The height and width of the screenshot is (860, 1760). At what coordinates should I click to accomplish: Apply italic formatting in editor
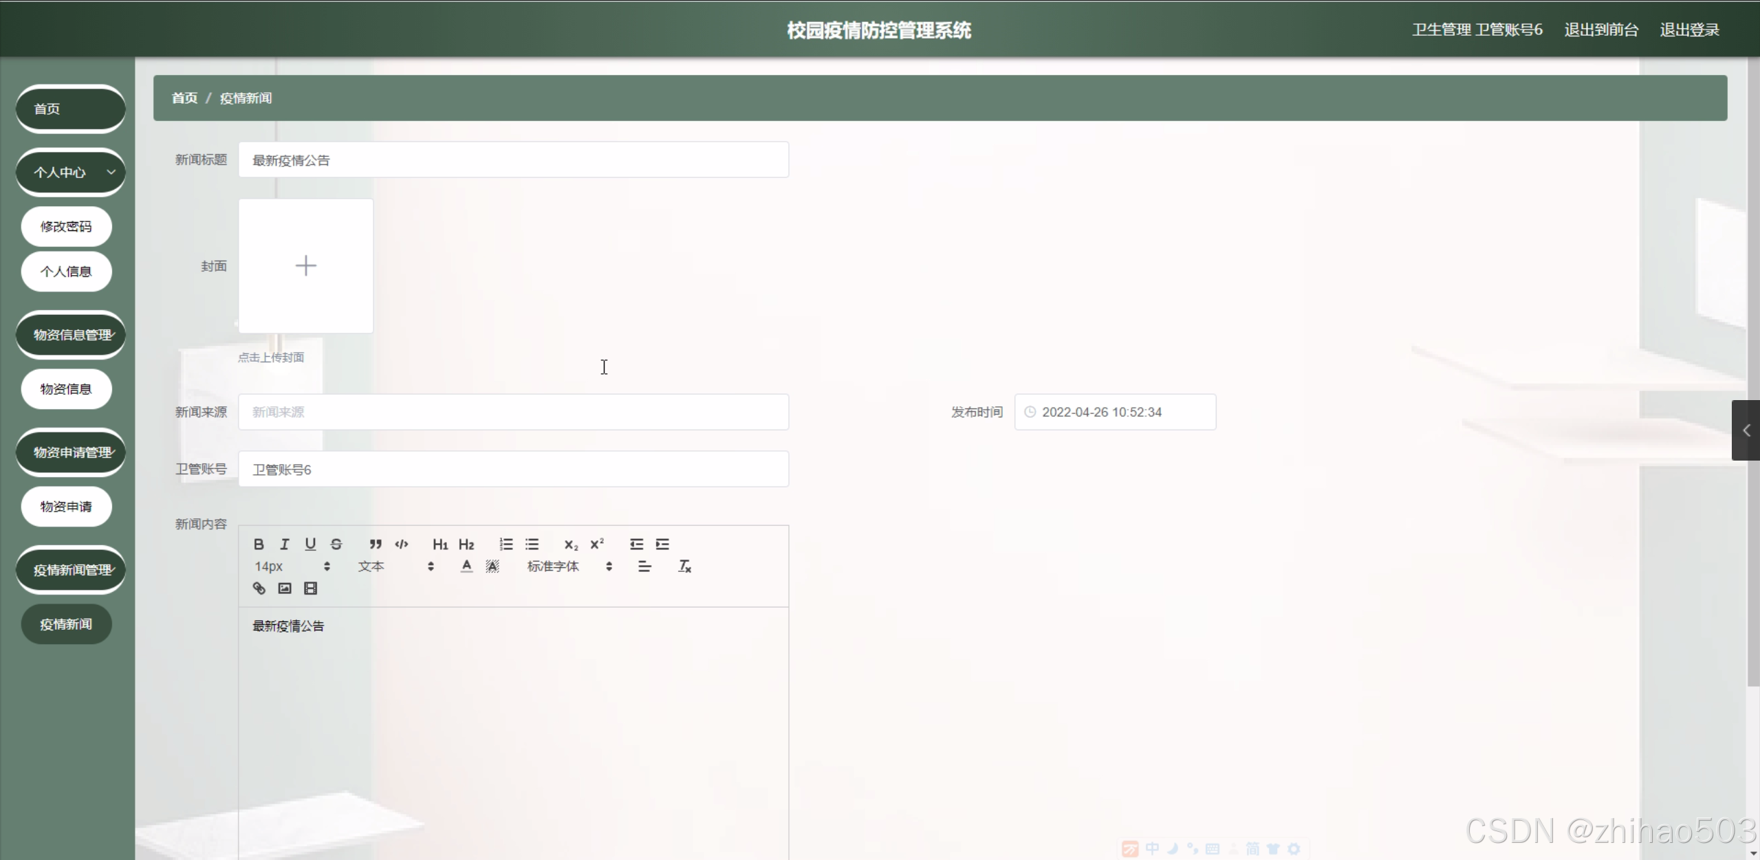coord(285,544)
